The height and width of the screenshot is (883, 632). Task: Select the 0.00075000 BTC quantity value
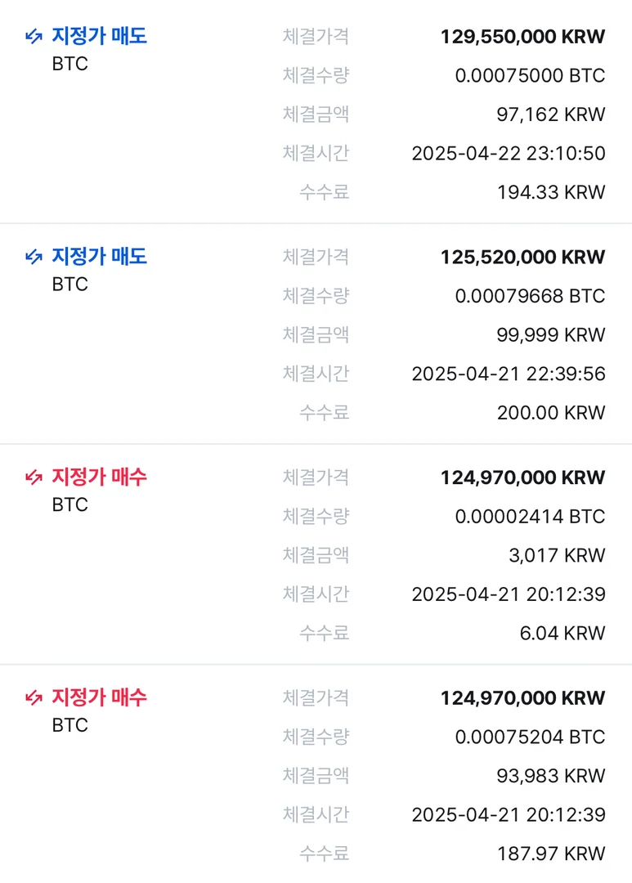click(530, 76)
